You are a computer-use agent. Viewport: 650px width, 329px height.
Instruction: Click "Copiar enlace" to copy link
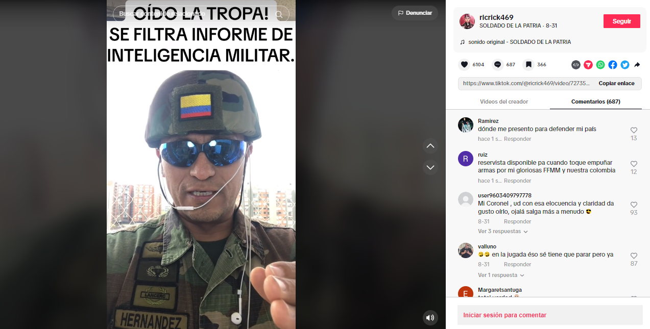(617, 84)
